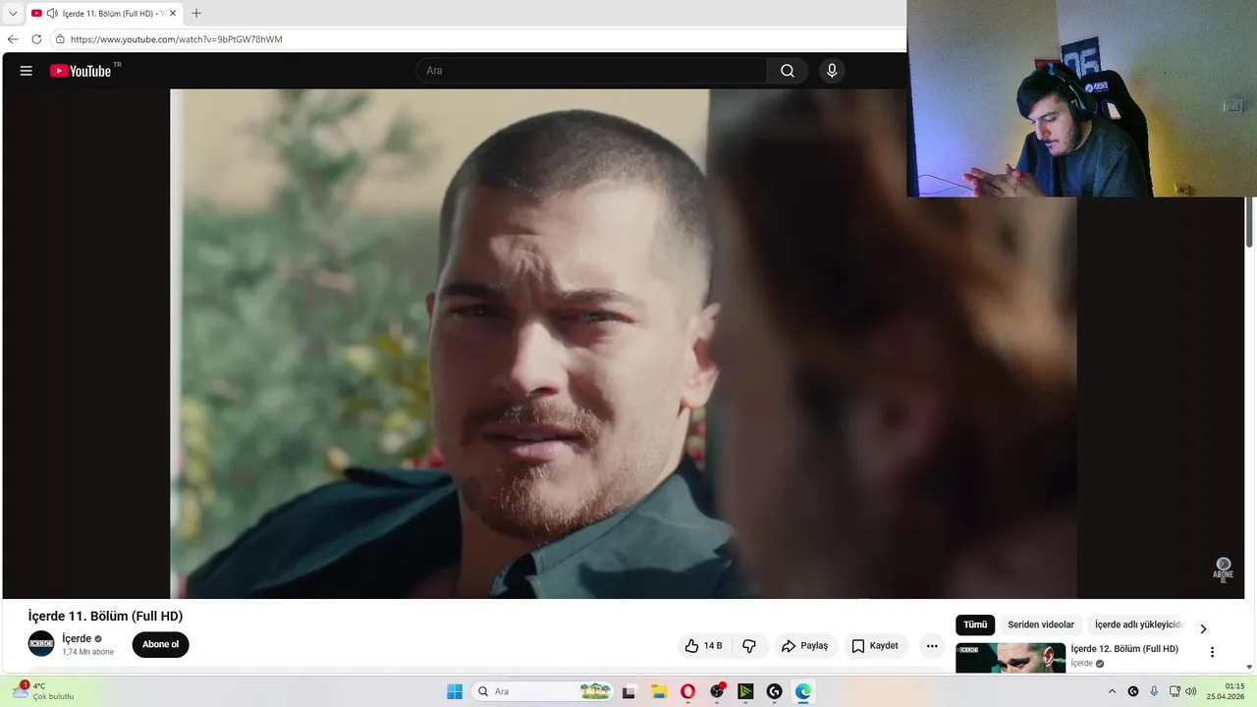
Task: Select the Seriden videolar chip
Action: (x=1041, y=625)
